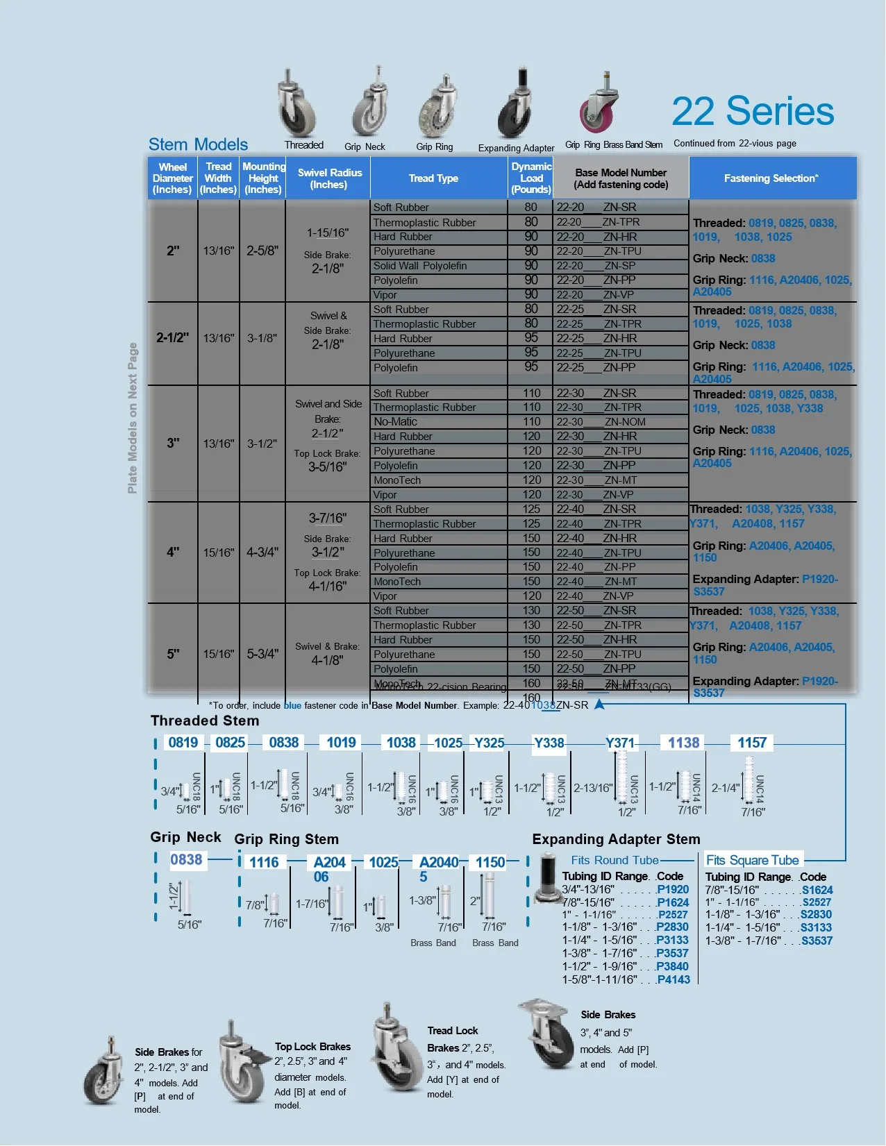Click threaded stem code Y338
886x1146 pixels.
click(549, 743)
